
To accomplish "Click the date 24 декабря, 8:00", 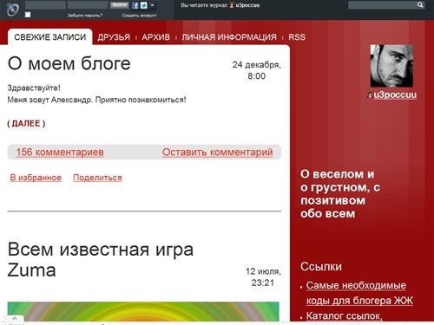I will coord(257,70).
